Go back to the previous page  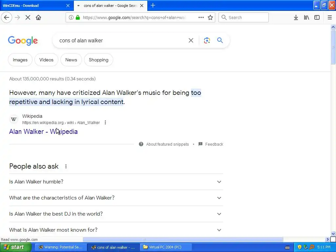[x=7, y=17]
